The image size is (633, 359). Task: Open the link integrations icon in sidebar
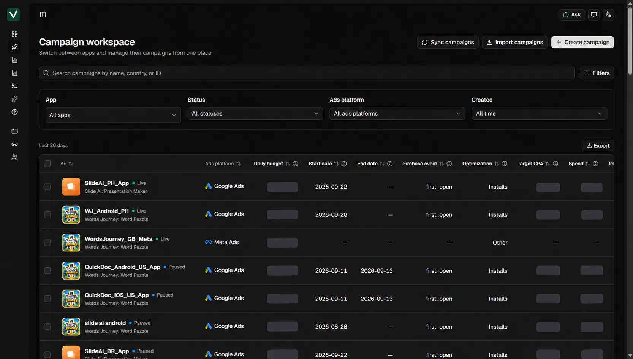14,144
